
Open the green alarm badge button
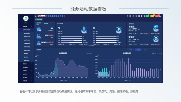tap(147, 16)
